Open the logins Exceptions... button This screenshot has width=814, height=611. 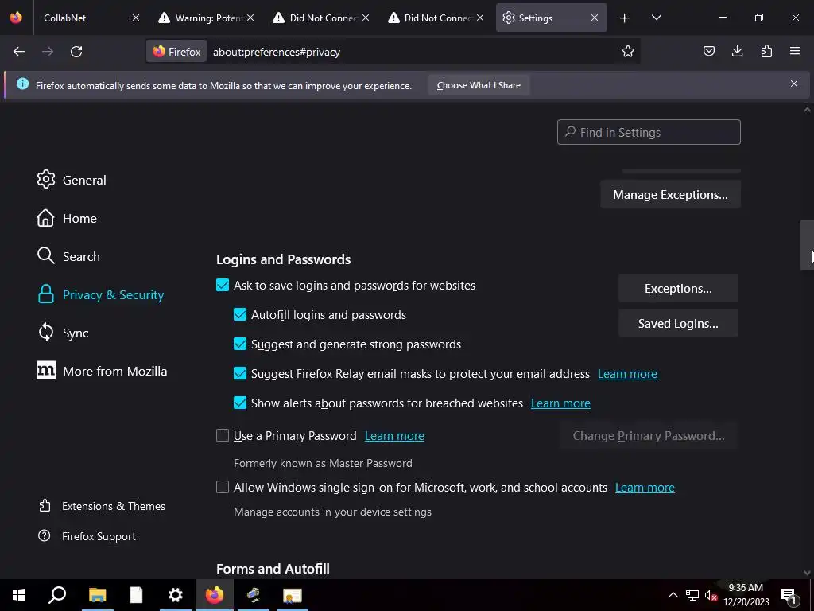click(678, 288)
